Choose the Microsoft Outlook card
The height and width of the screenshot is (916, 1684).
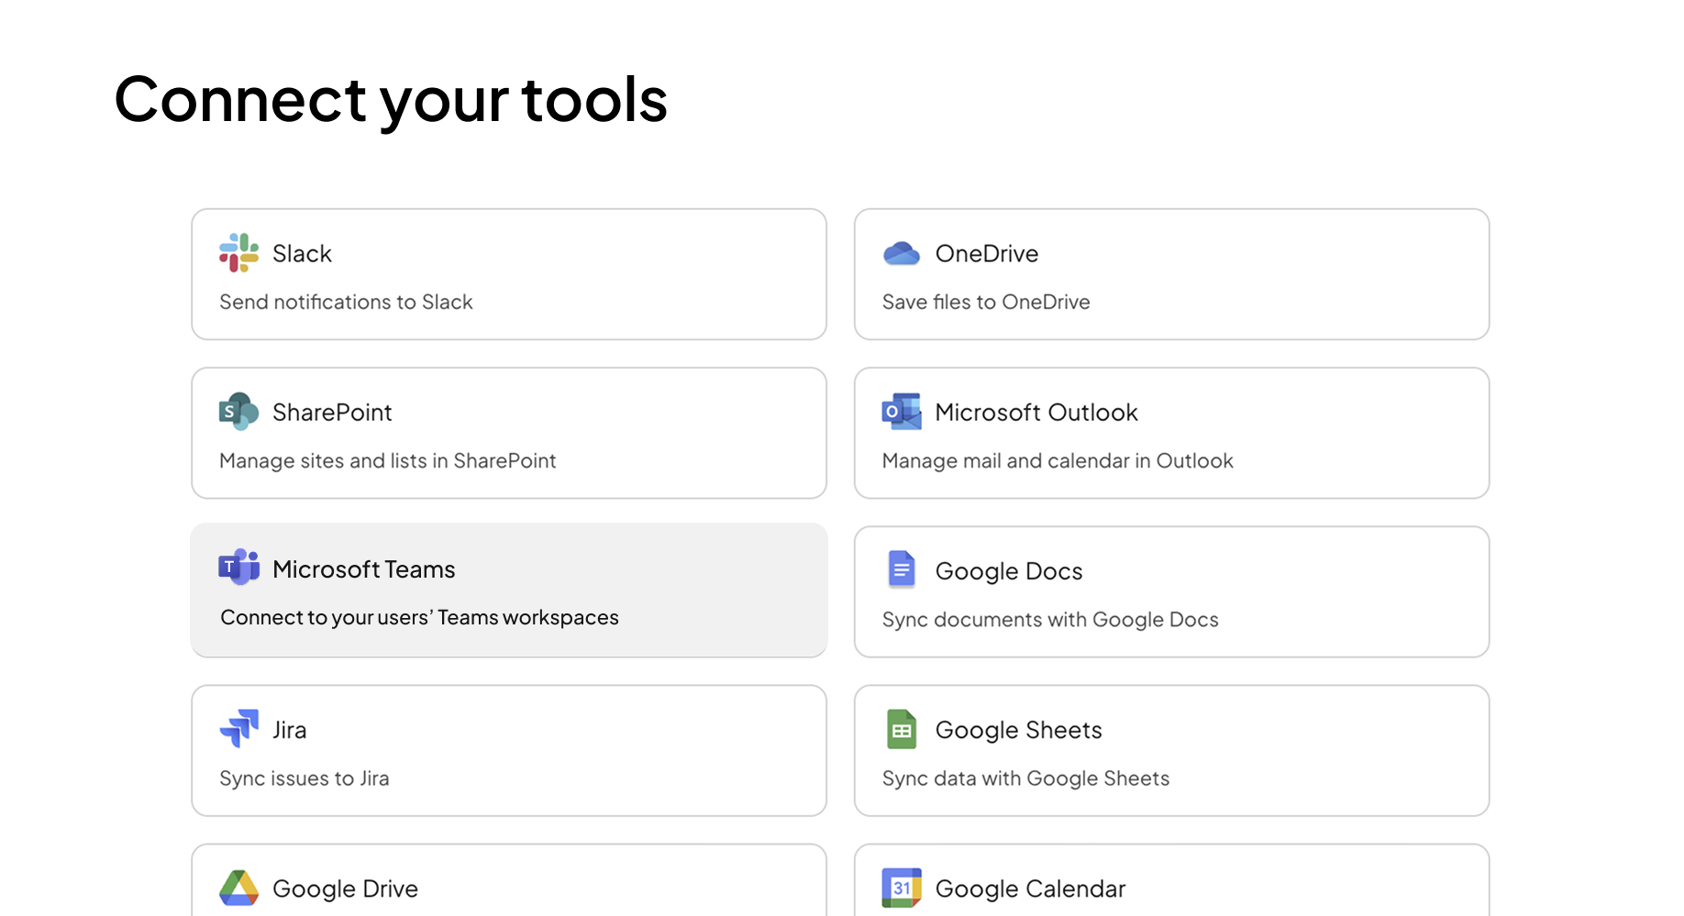[1171, 433]
